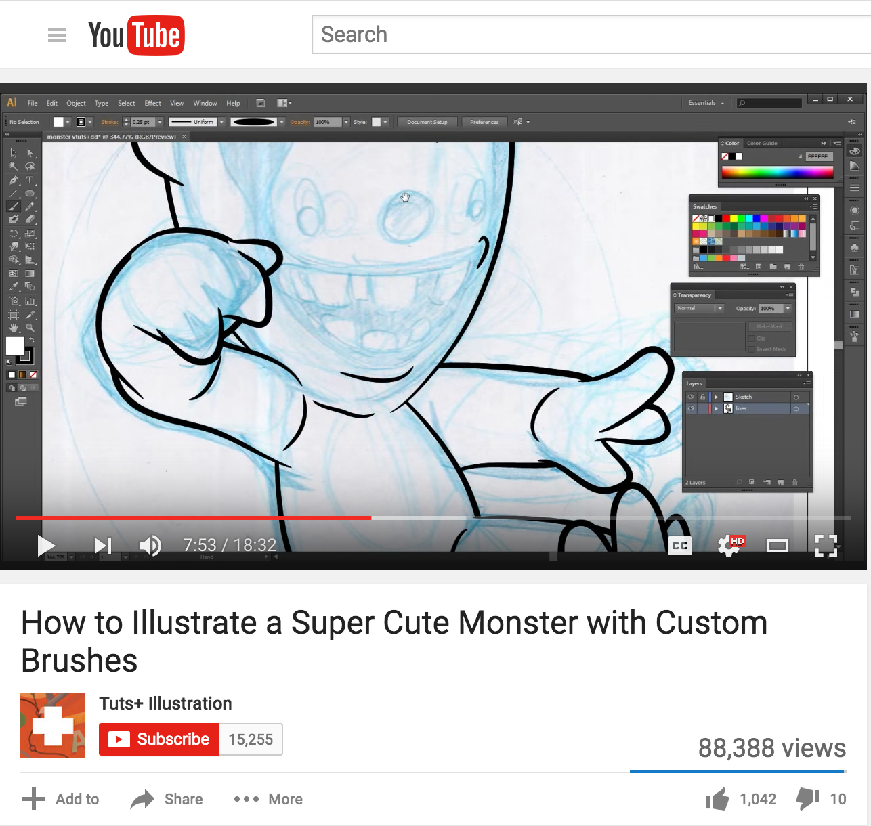Click the swap fill and stroke arrows
This screenshot has width=871, height=826.
tap(31, 340)
